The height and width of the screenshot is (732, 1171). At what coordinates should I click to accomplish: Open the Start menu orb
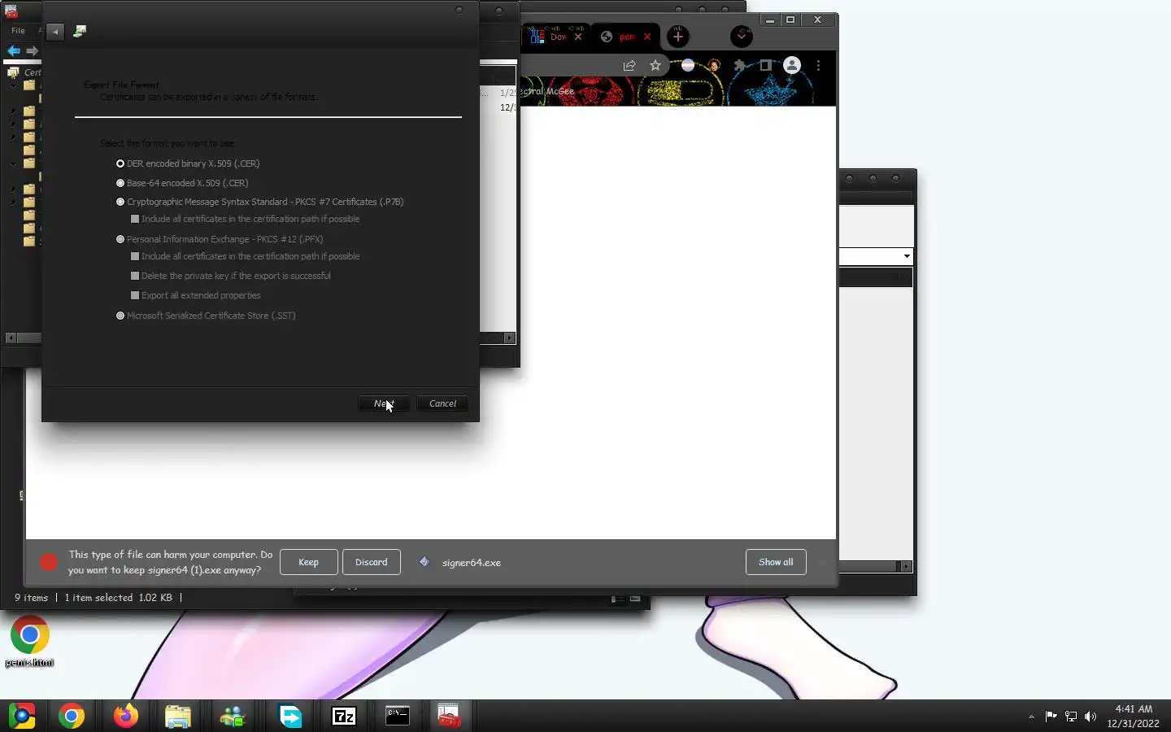pos(22,716)
